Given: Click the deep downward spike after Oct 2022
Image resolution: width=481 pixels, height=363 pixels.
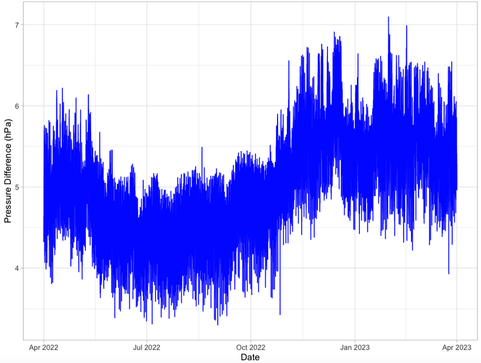Looking at the screenshot, I should 280,313.
